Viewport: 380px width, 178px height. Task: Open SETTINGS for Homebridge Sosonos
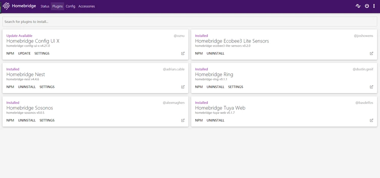pos(47,120)
